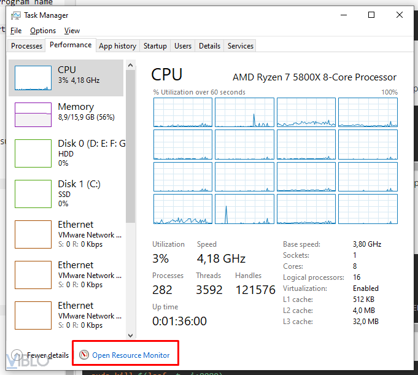Click the Handles count 121576

[255, 290]
